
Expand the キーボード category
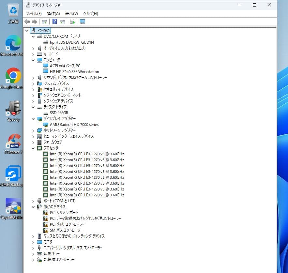33,54
